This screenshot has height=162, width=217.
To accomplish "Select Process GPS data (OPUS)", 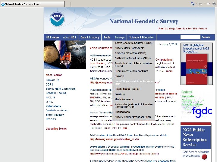I will point(131,53).
